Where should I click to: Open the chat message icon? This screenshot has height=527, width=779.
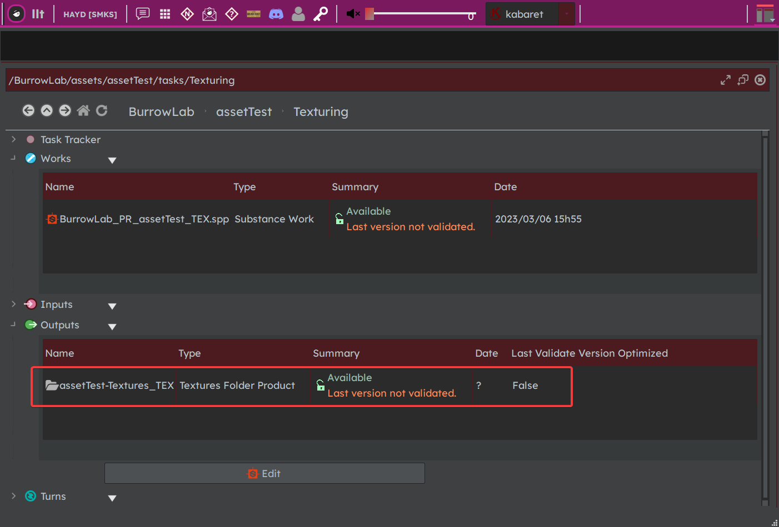pos(143,14)
